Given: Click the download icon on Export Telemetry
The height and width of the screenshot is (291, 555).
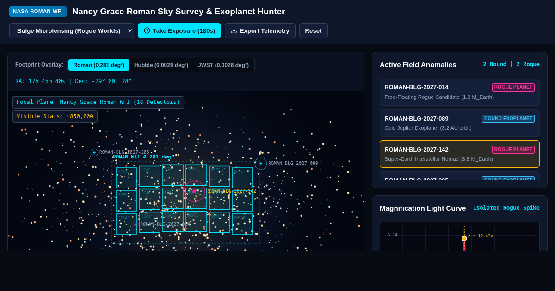Looking at the screenshot, I should click(234, 30).
